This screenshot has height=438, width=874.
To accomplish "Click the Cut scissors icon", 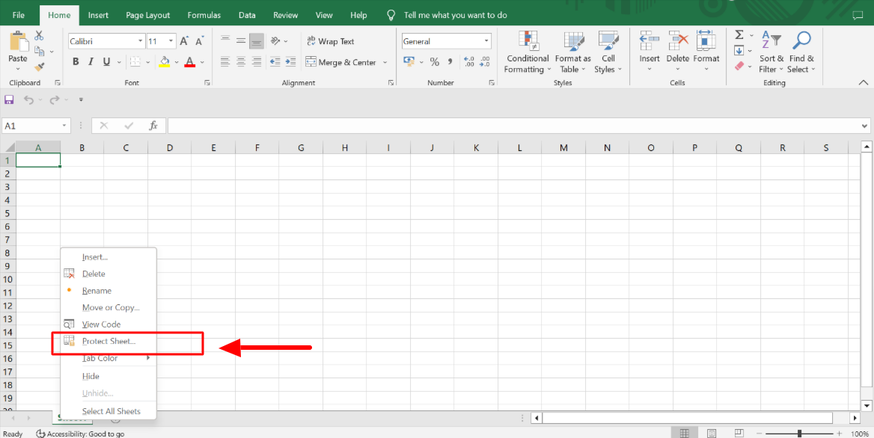I will 39,36.
